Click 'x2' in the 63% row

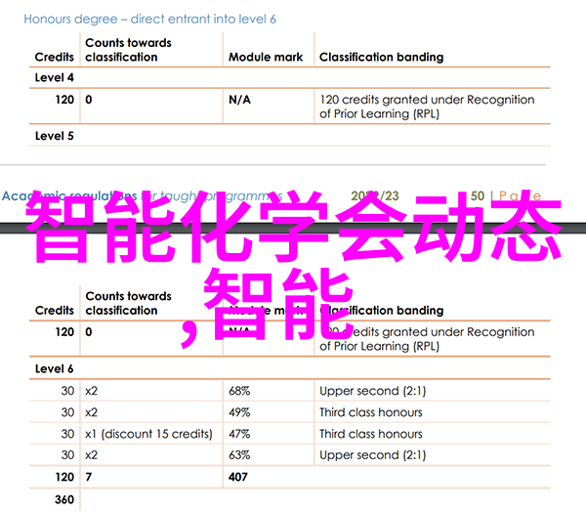tap(92, 455)
